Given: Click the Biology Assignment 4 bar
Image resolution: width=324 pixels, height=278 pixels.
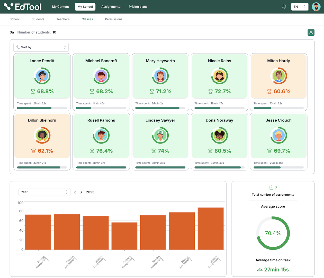Looking at the screenshot, I should [x=182, y=231].
